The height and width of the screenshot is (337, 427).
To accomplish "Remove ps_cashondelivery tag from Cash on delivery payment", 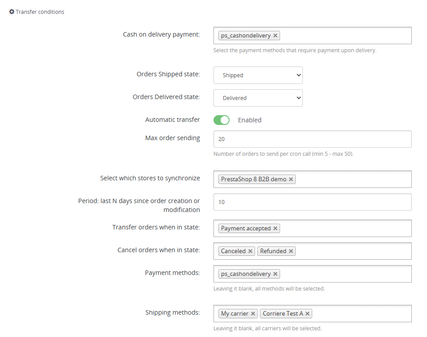I will pos(275,36).
